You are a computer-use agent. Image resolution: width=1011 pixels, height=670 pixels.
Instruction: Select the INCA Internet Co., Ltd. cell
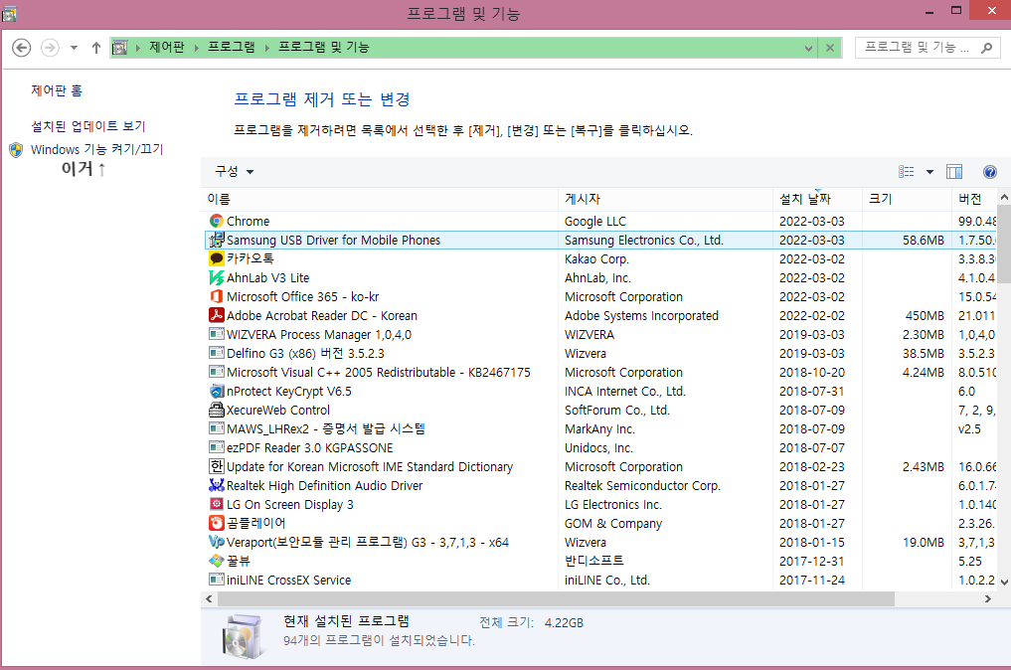click(x=624, y=392)
